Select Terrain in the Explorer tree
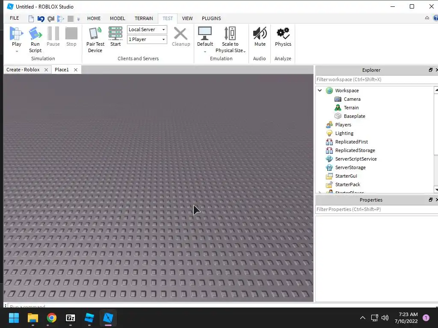 coord(351,108)
